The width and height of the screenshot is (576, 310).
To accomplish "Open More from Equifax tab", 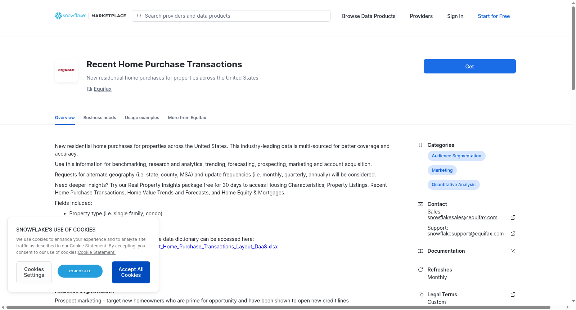I will click(187, 118).
